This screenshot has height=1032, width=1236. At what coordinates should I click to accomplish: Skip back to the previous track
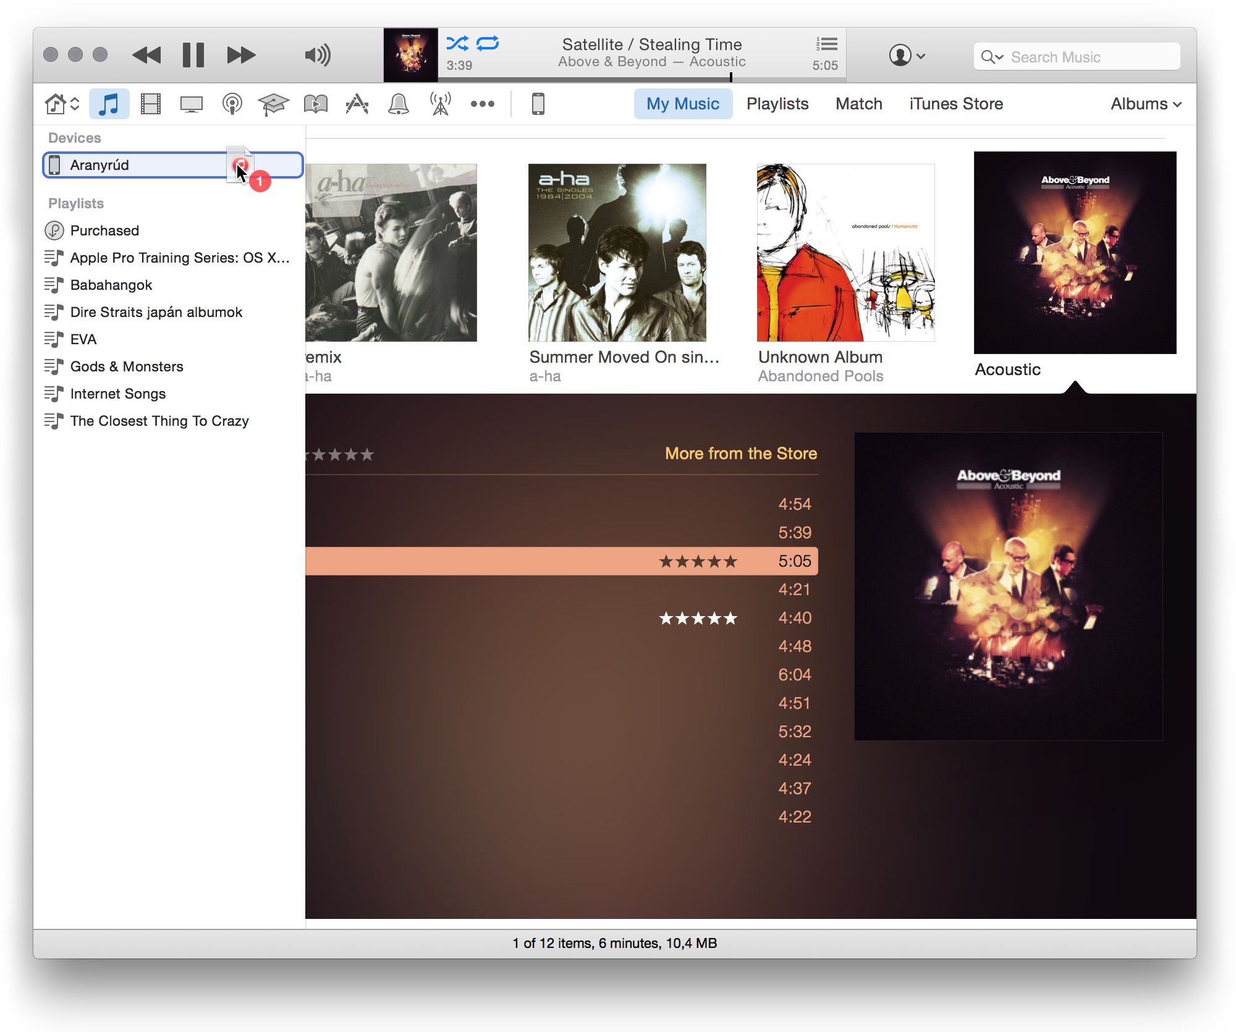146,56
